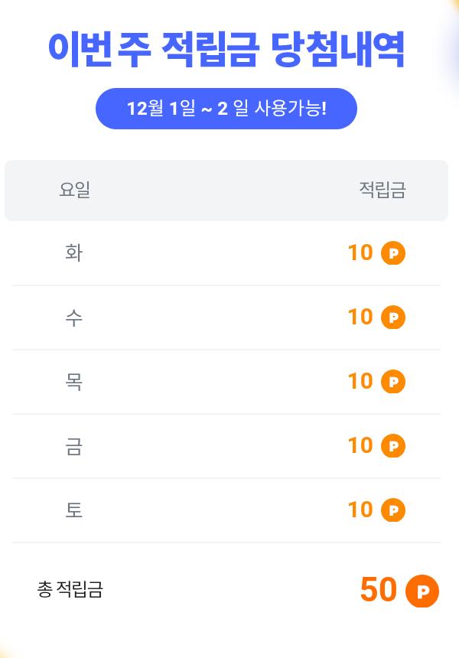Click the point coin icon in 토 row

pos(393,510)
